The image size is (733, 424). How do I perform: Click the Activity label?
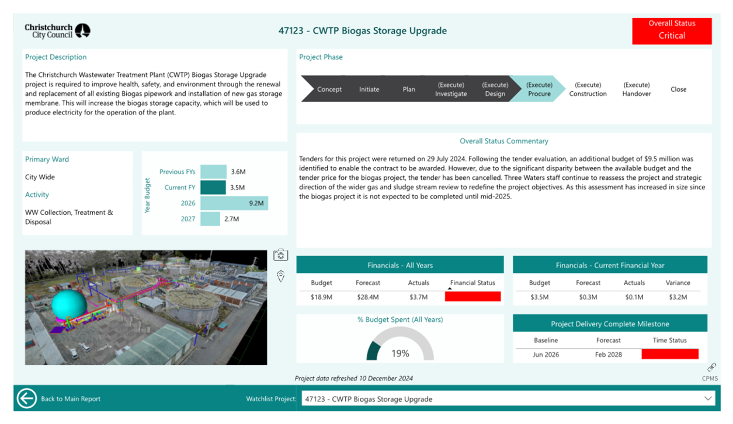pyautogui.click(x=37, y=194)
